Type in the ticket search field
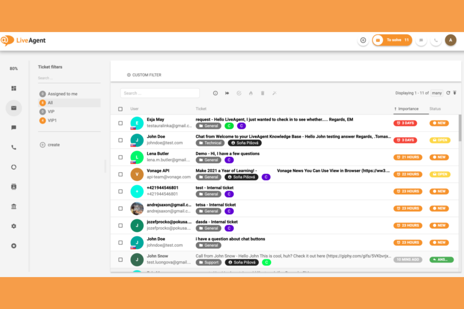464x309 pixels. [160, 93]
